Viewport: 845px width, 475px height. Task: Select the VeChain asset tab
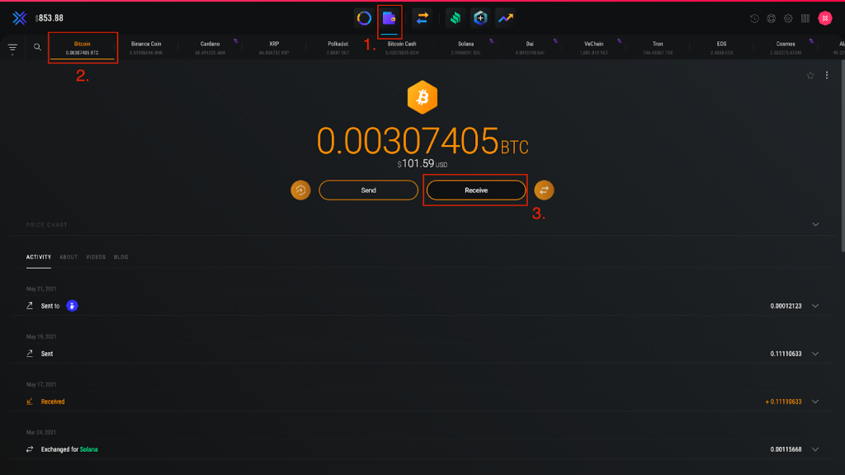click(593, 47)
